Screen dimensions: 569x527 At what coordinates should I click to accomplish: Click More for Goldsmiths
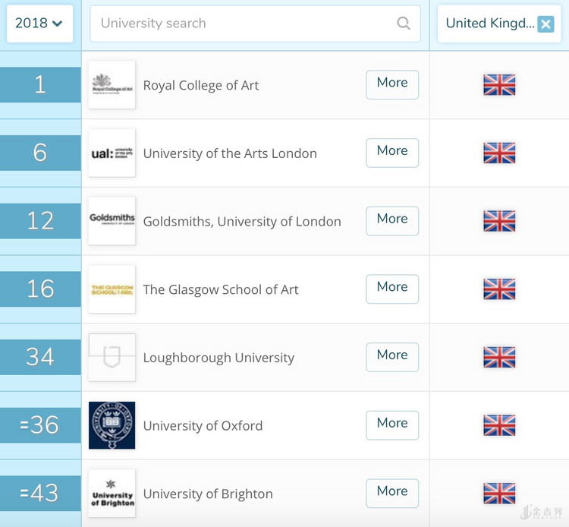[392, 221]
